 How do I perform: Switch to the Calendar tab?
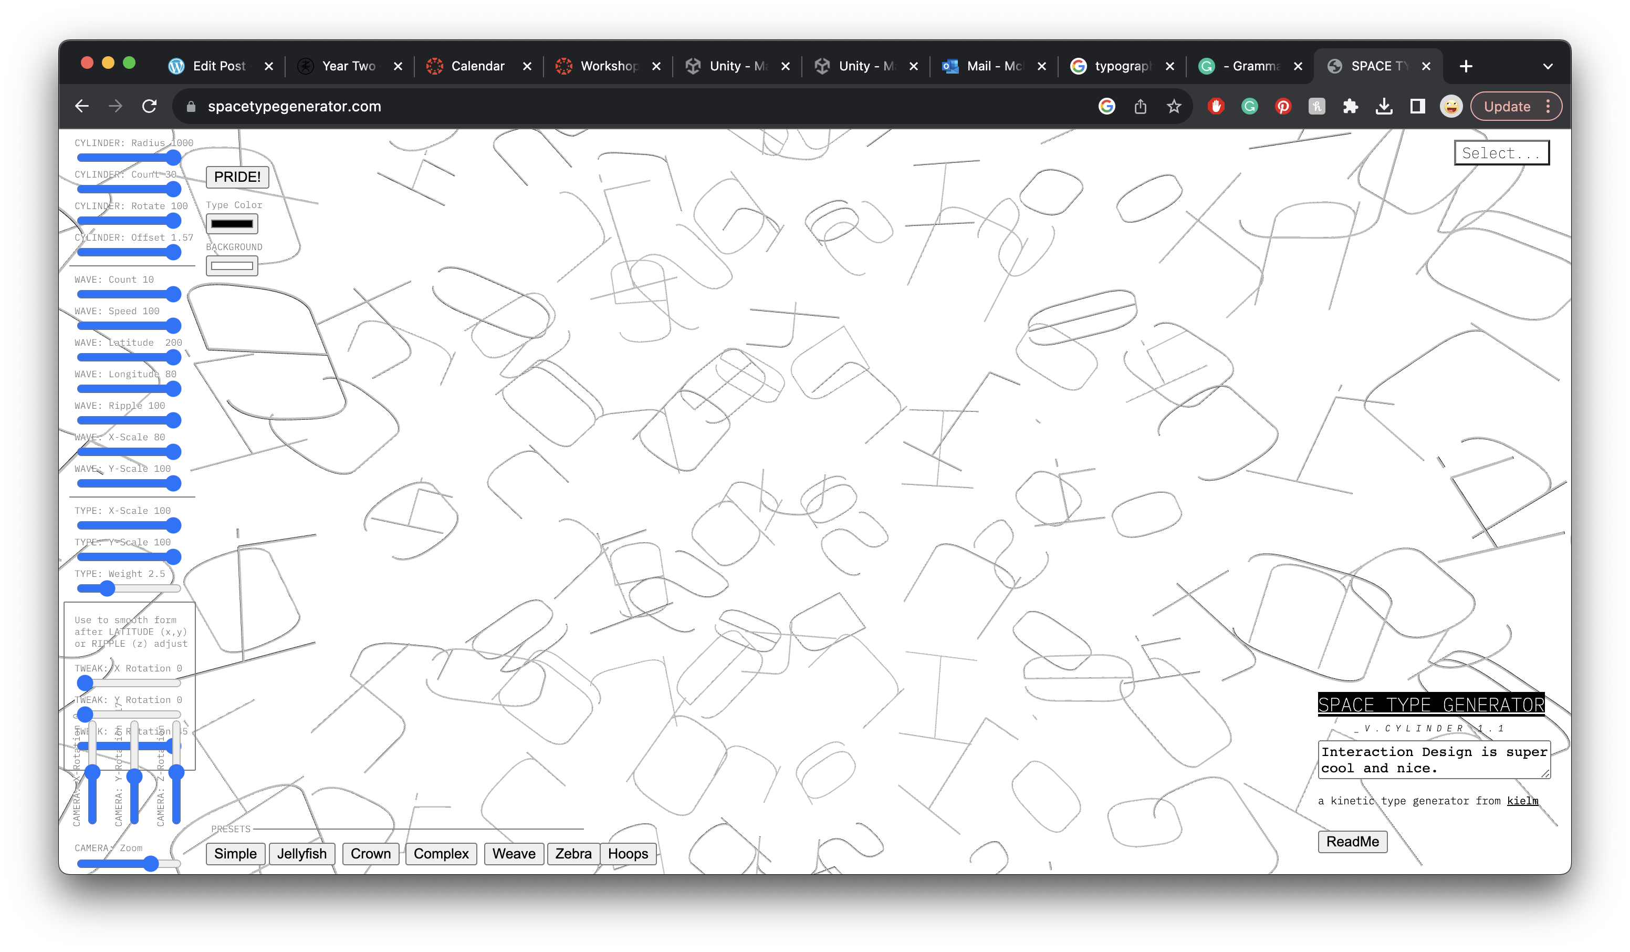[x=477, y=66]
